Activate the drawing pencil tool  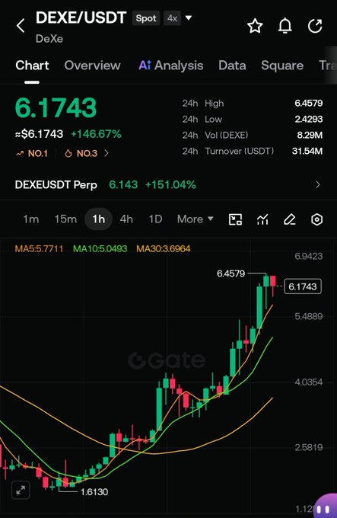(x=290, y=219)
